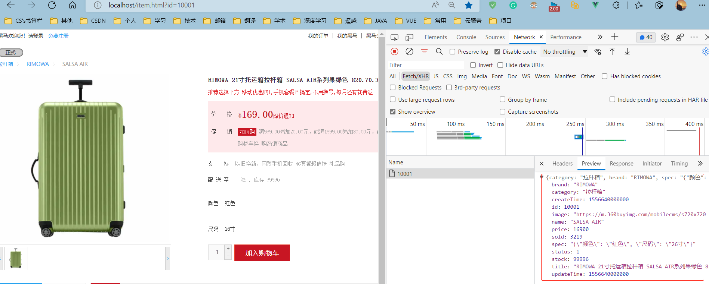This screenshot has height=284, width=709.
Task: Add a new DevTools tab with plus
Action: (614, 37)
